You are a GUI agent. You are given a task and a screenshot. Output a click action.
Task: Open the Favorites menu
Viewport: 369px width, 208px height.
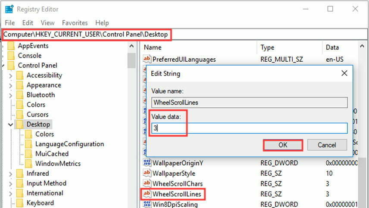pyautogui.click(x=75, y=23)
